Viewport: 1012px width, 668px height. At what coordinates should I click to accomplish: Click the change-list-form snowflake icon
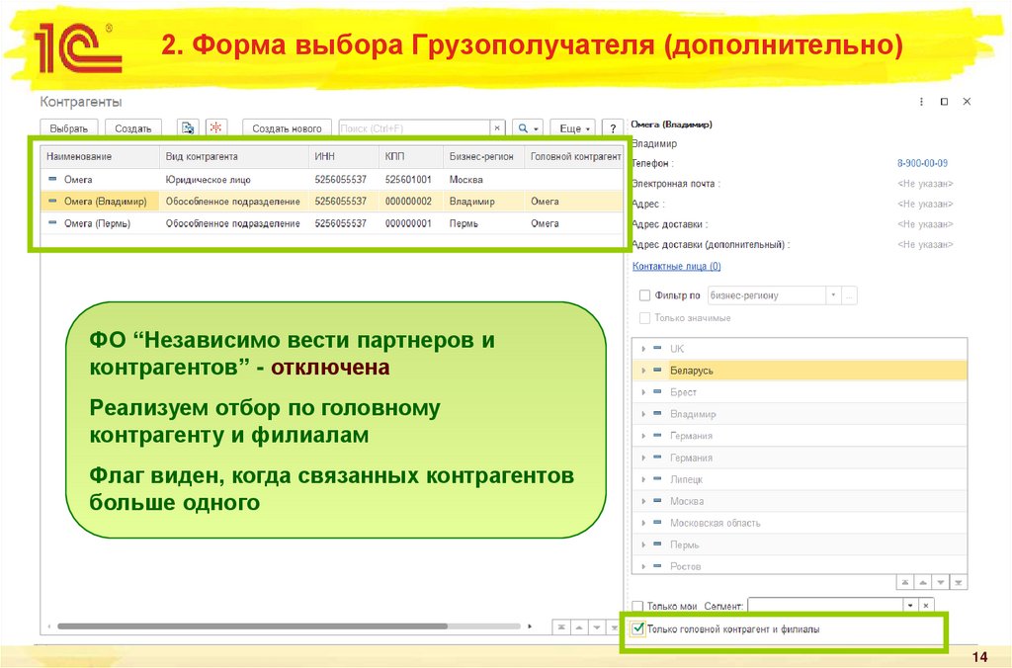(x=216, y=127)
